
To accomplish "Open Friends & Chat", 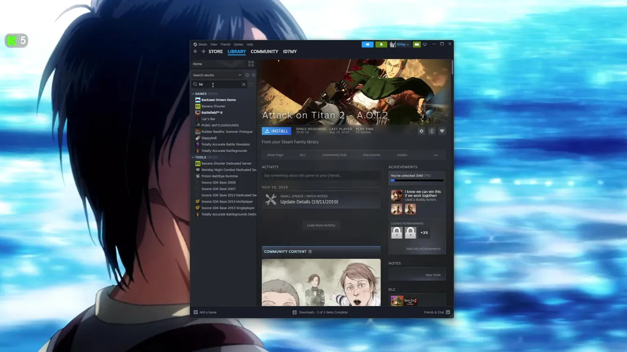I will [437, 312].
